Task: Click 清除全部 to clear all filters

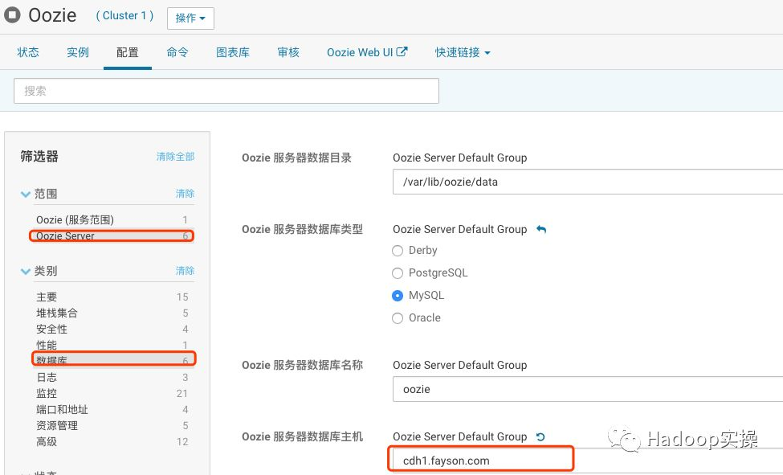Action: pos(175,157)
